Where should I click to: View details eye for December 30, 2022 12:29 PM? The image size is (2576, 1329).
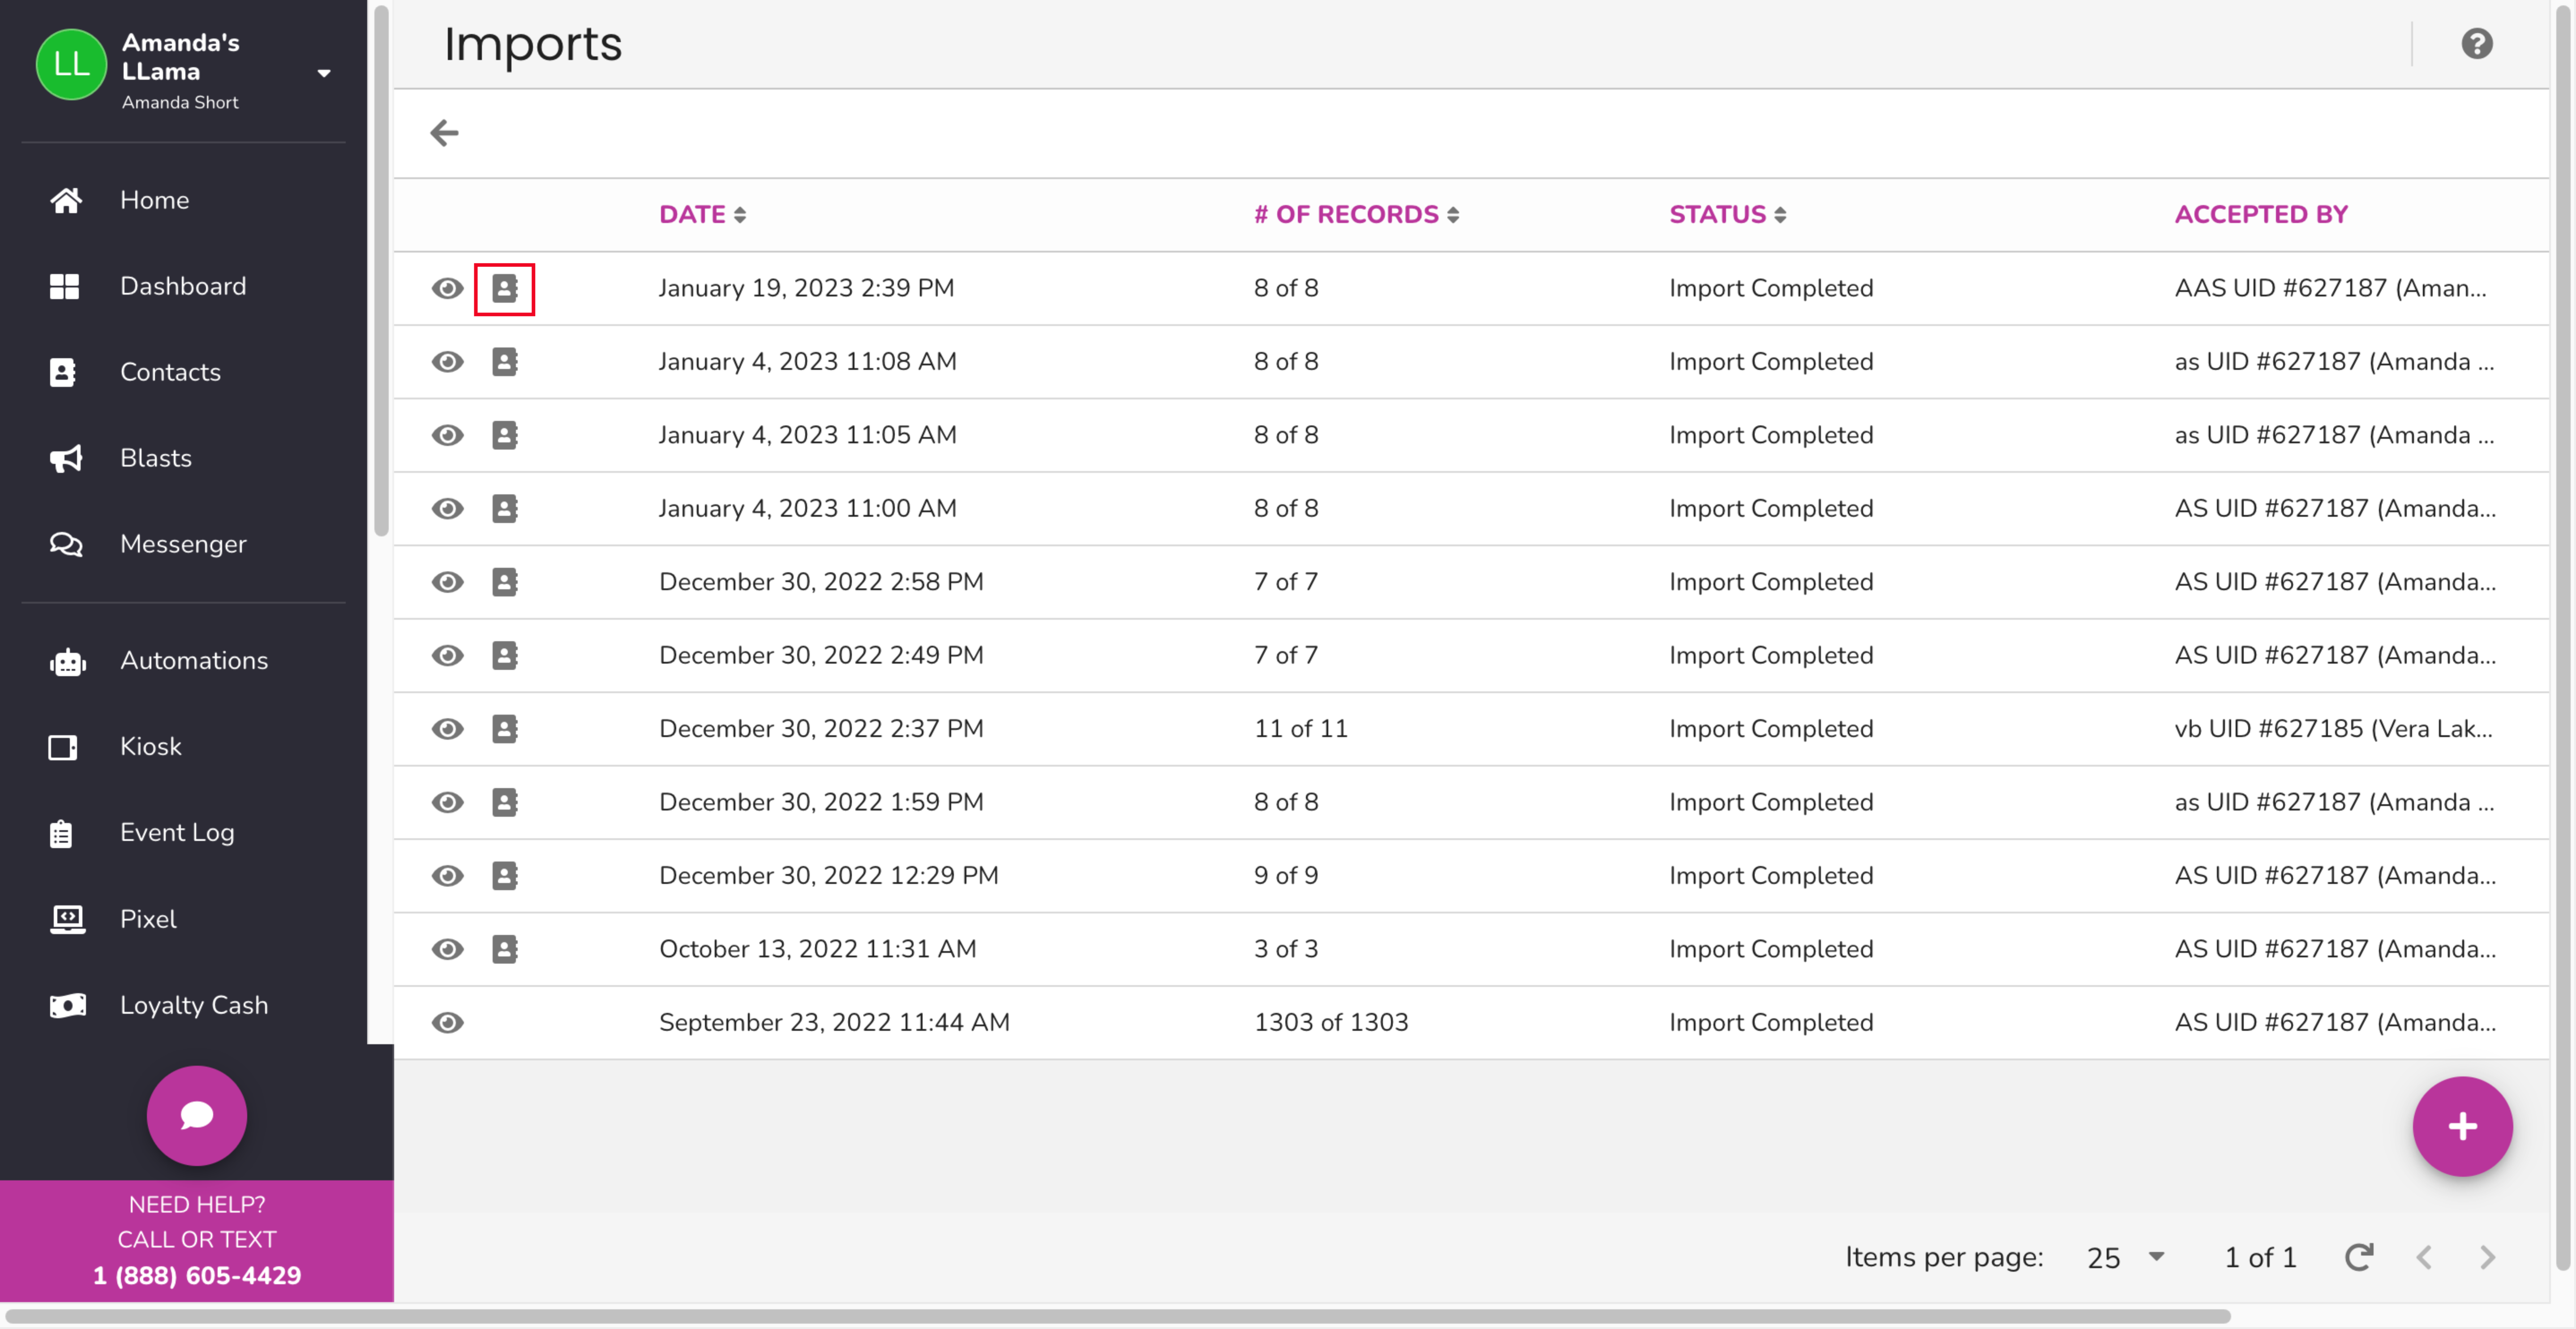447,876
